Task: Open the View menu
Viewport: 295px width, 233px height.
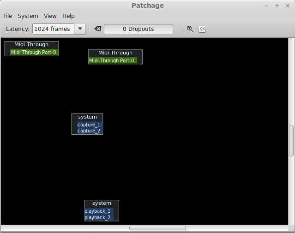Action: click(x=50, y=16)
